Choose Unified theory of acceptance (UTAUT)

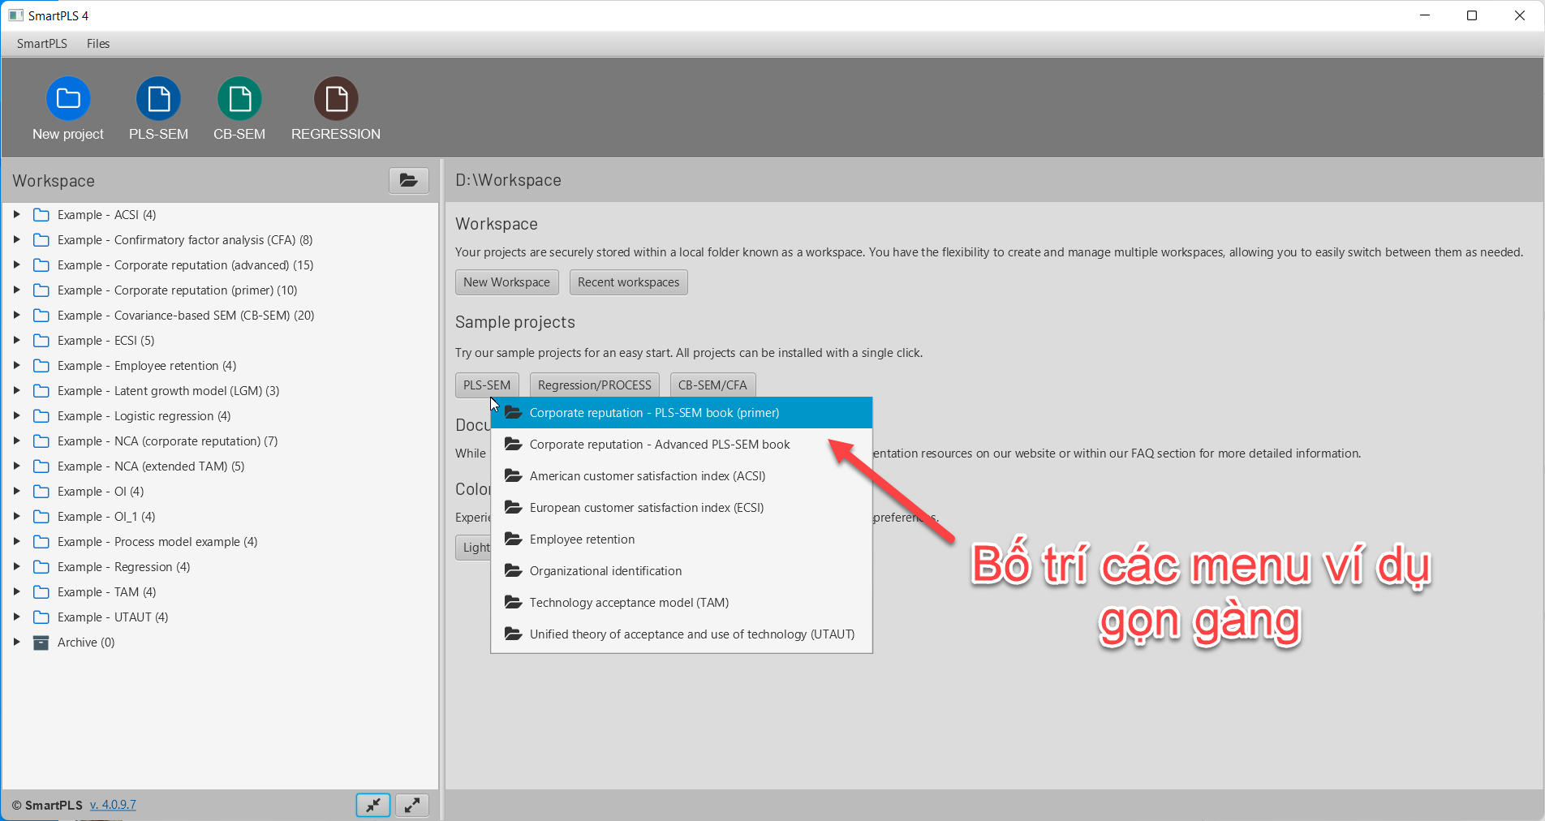[x=682, y=634]
